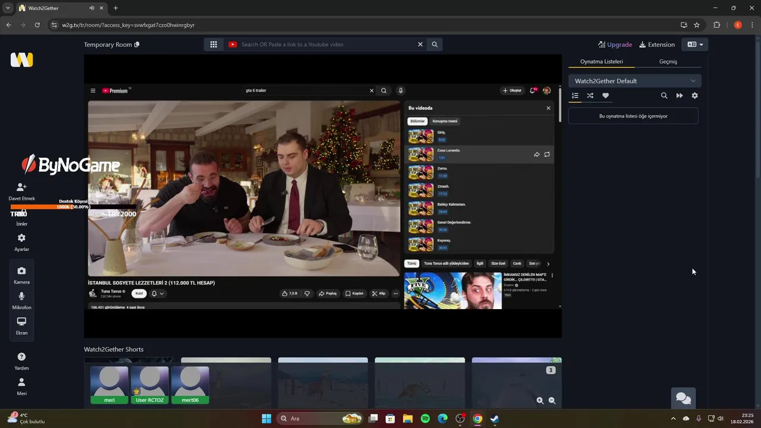Toggle Ekran screen sharing

coord(21,326)
